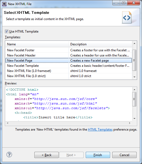Click the 'xhtml 1.0 strict' description cell

81,76
